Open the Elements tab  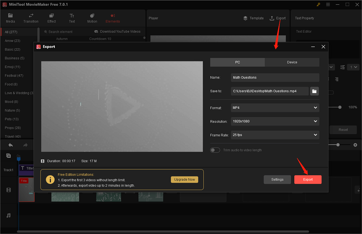pyautogui.click(x=113, y=18)
